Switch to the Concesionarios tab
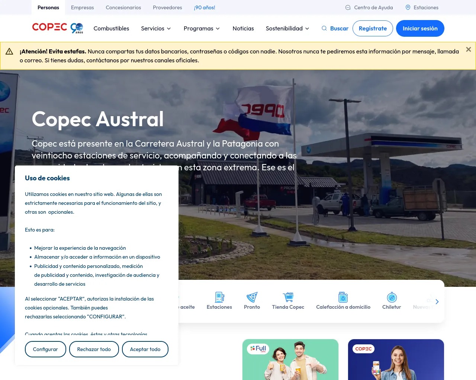 [x=123, y=7]
